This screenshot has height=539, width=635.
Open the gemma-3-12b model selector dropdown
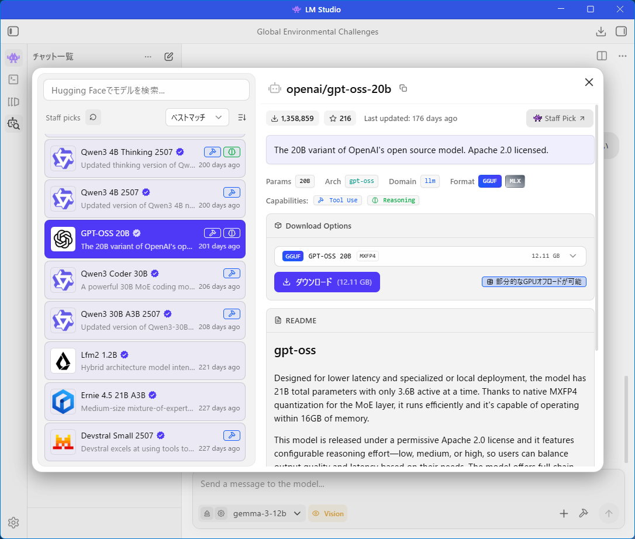[266, 514]
